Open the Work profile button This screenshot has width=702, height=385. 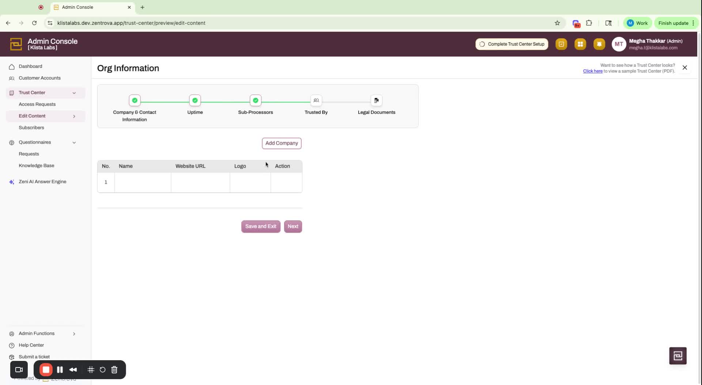pos(637,23)
